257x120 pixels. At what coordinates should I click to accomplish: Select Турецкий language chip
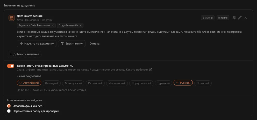tap(163, 83)
